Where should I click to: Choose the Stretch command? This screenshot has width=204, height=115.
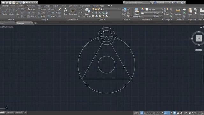[32, 16]
